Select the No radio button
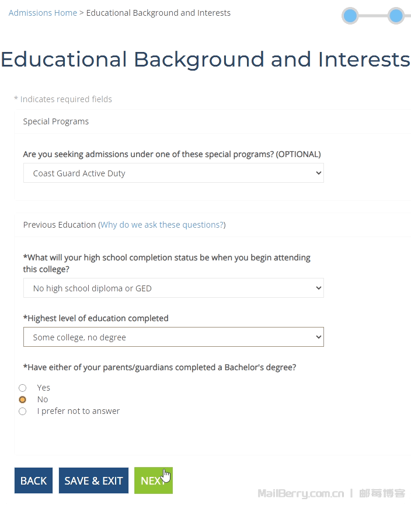This screenshot has width=411, height=505. point(23,399)
